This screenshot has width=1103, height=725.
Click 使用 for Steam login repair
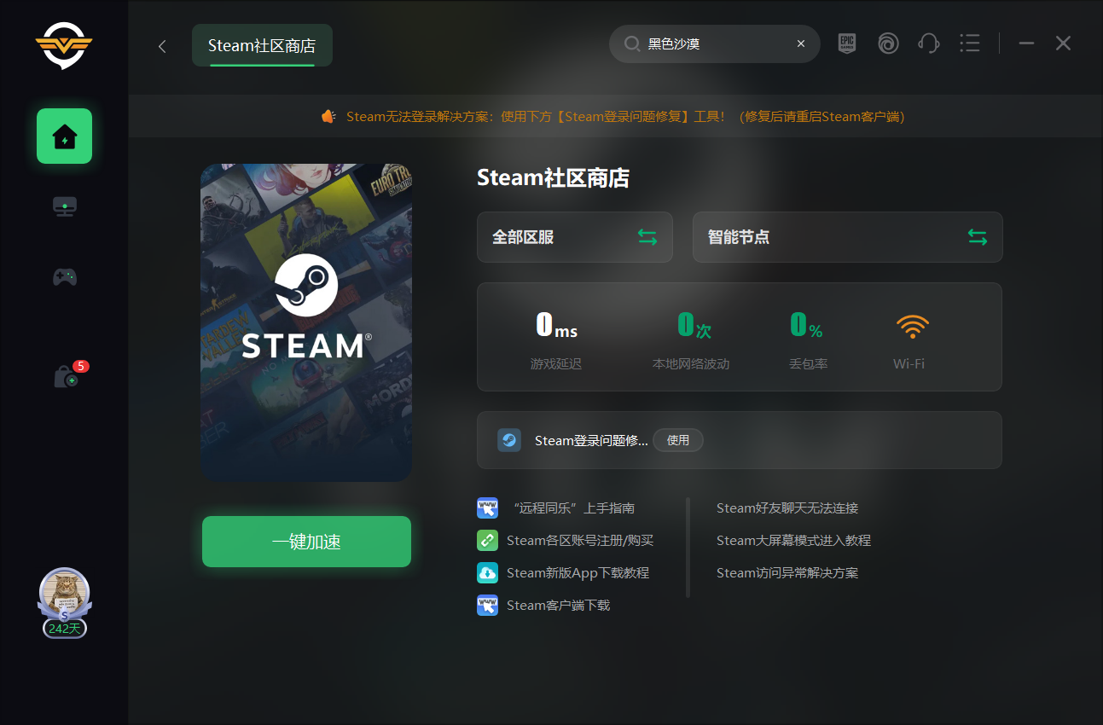pos(678,440)
